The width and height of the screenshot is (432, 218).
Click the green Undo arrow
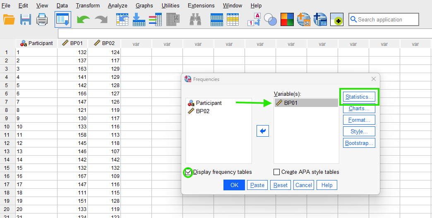(83, 19)
